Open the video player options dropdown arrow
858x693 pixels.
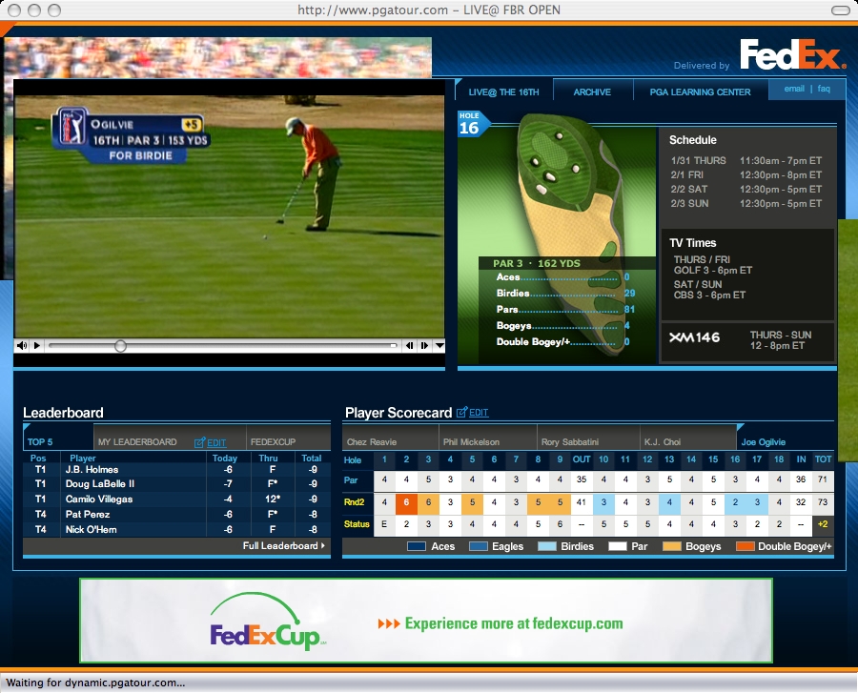pos(439,346)
